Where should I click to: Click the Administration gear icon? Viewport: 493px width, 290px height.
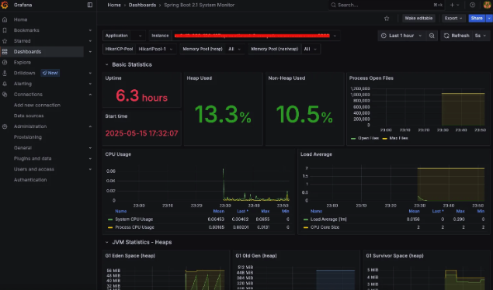[x=5, y=126]
